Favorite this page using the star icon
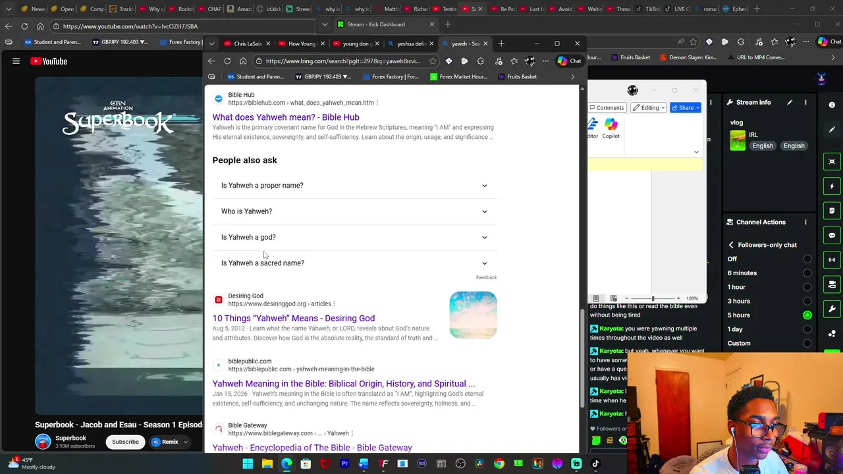Viewport: 843px width, 474px height. coord(433,61)
